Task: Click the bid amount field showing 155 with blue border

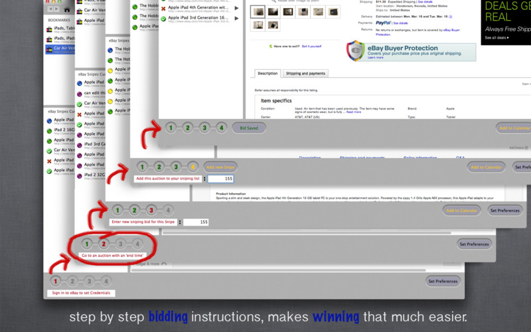Action: click(220, 179)
